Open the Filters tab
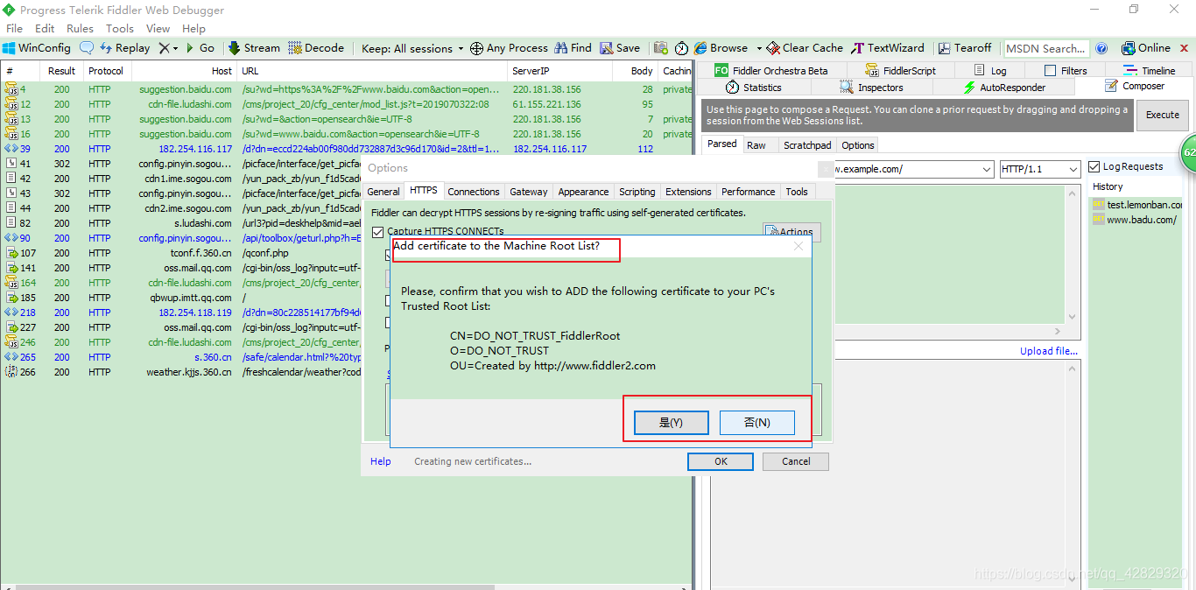The height and width of the screenshot is (590, 1196). [1066, 71]
